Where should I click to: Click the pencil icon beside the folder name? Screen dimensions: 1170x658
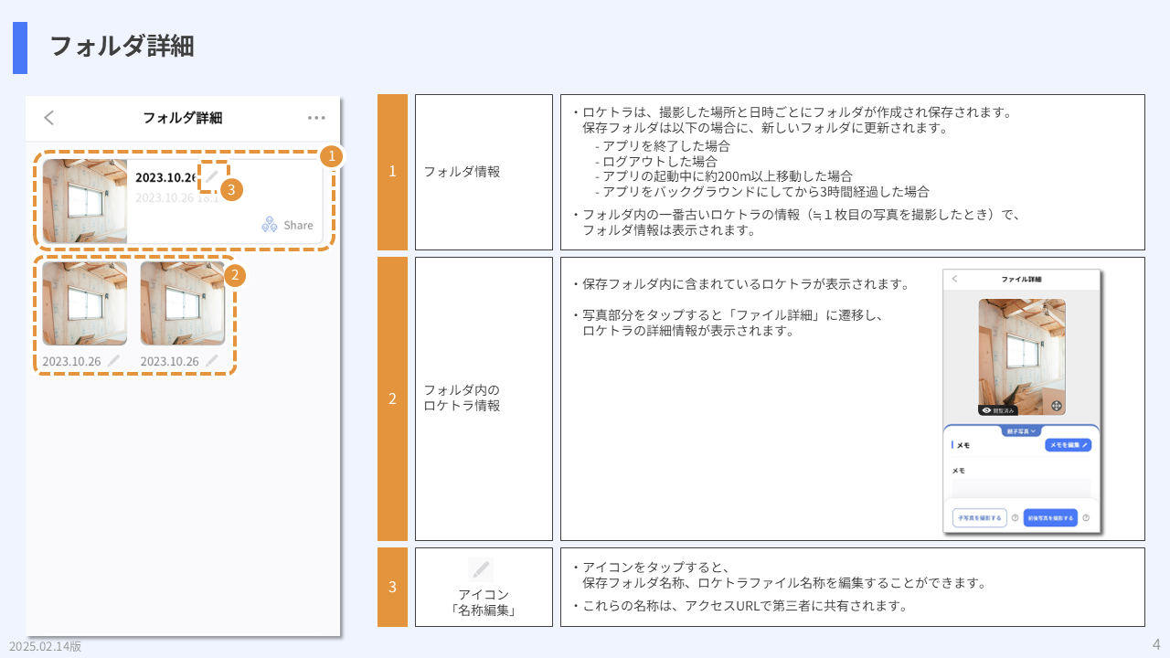(211, 176)
